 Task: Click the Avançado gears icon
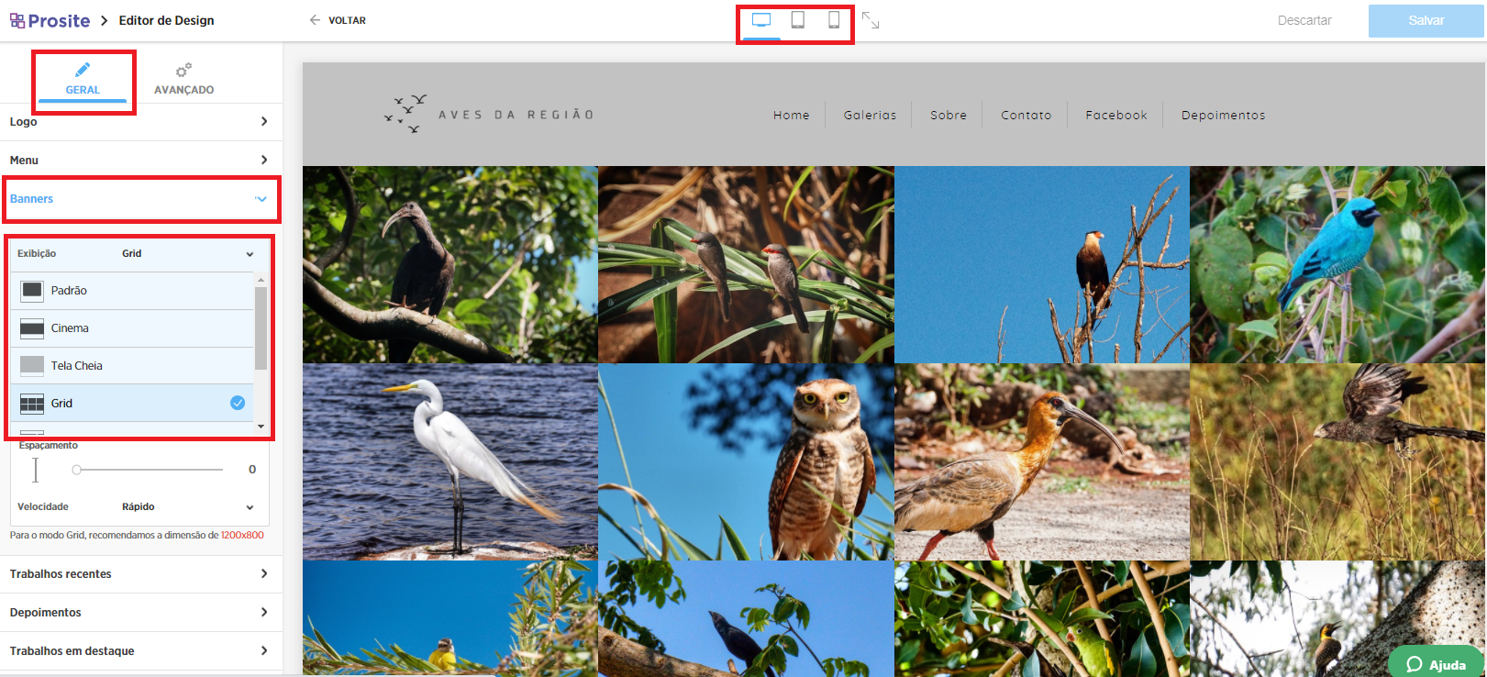click(x=183, y=70)
